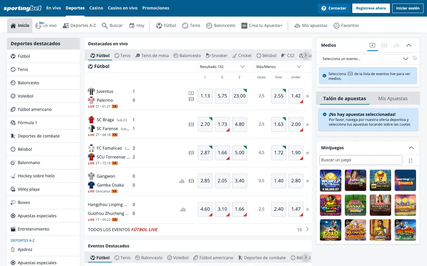Open Promociones menu
Screen dimensions: 427x266
tap(155, 8)
